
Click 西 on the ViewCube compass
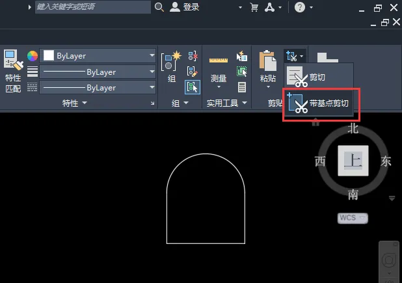320,161
